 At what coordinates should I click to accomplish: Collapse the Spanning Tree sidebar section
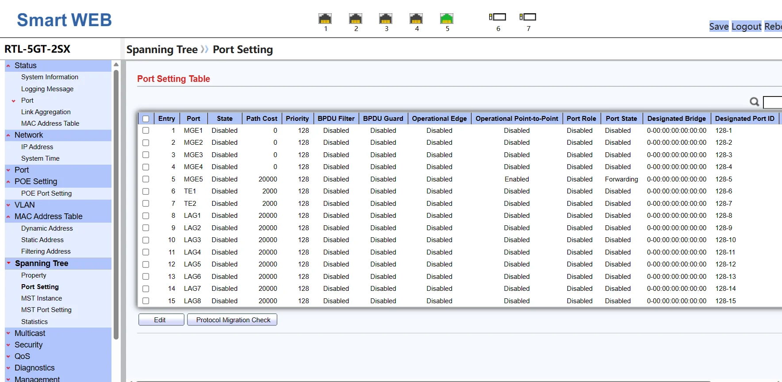point(41,263)
